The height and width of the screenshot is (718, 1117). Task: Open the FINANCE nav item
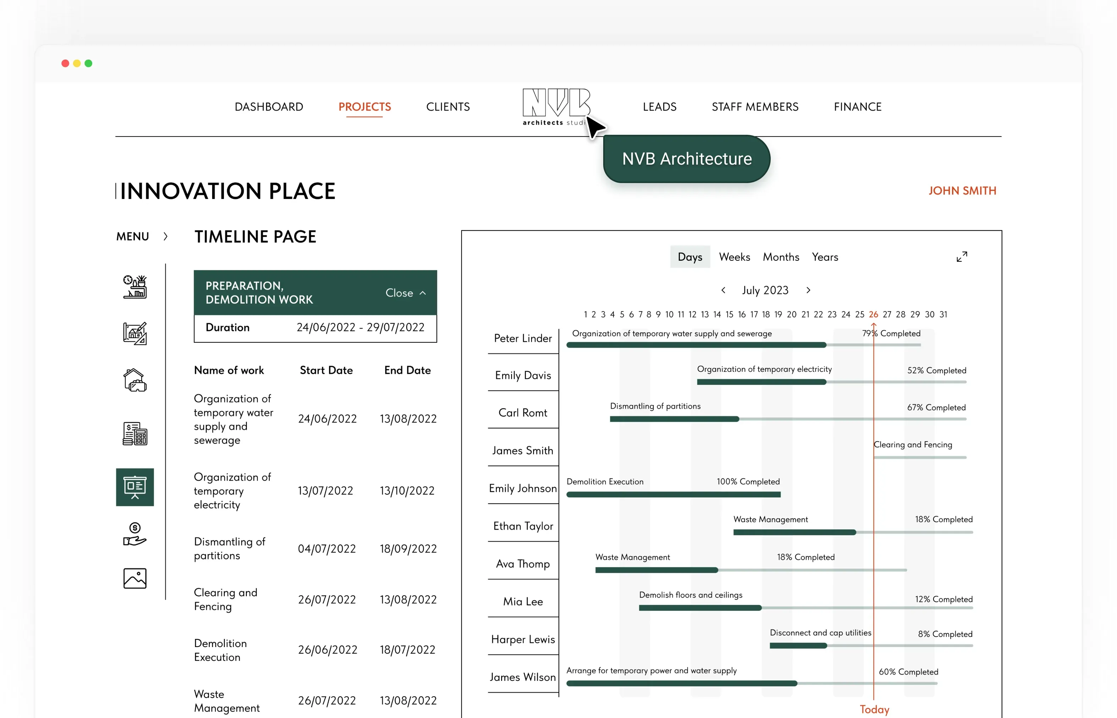[858, 107]
